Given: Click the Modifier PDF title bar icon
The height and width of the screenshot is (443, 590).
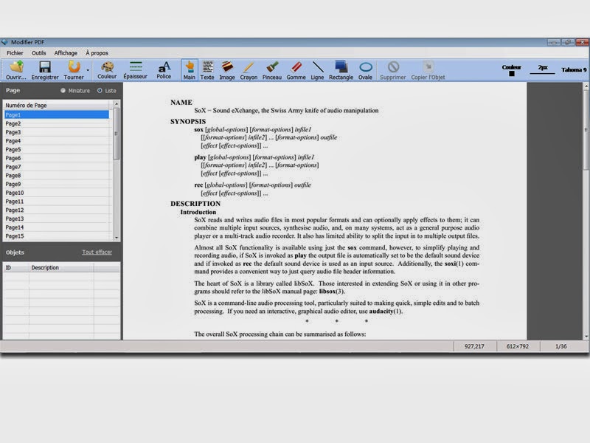Looking at the screenshot, I should [x=5, y=42].
